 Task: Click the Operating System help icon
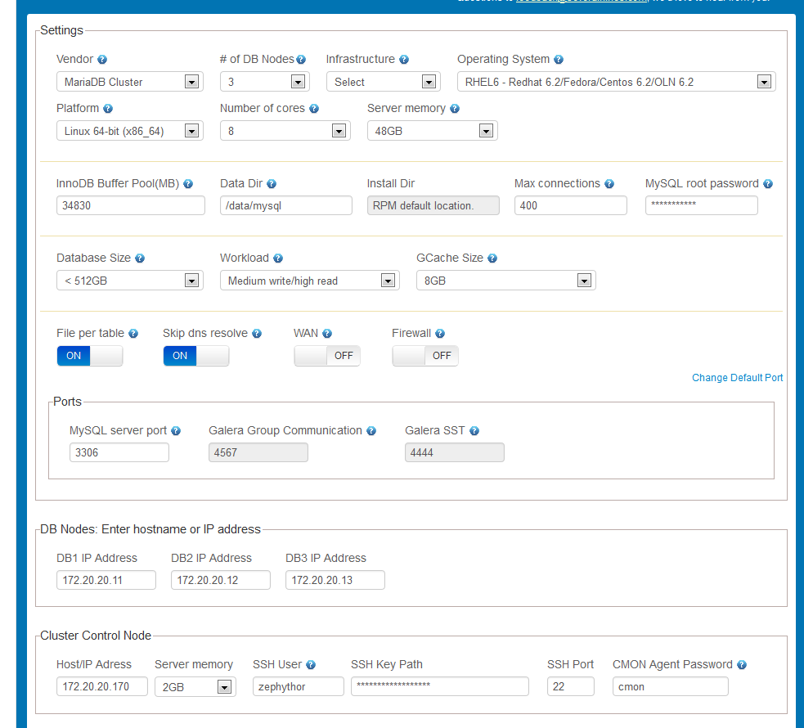(559, 60)
